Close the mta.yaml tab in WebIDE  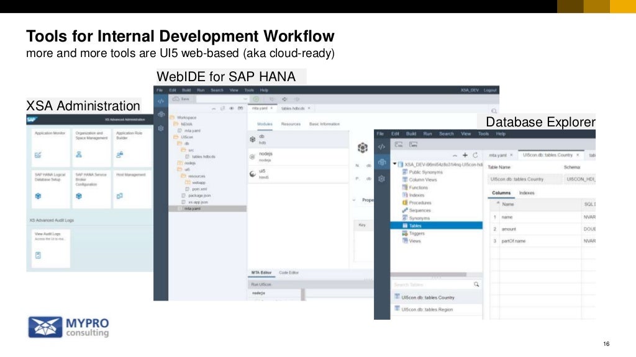pyautogui.click(x=271, y=108)
